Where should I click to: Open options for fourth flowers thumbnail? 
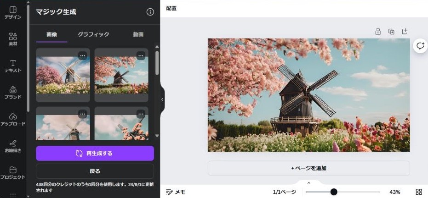pyautogui.click(x=141, y=114)
